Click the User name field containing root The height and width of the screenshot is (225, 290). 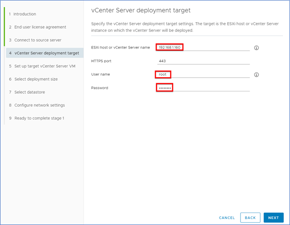[203, 74]
